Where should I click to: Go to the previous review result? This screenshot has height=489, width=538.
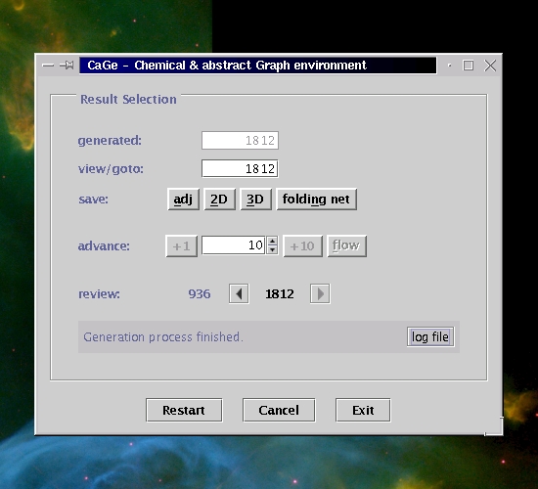tap(239, 293)
